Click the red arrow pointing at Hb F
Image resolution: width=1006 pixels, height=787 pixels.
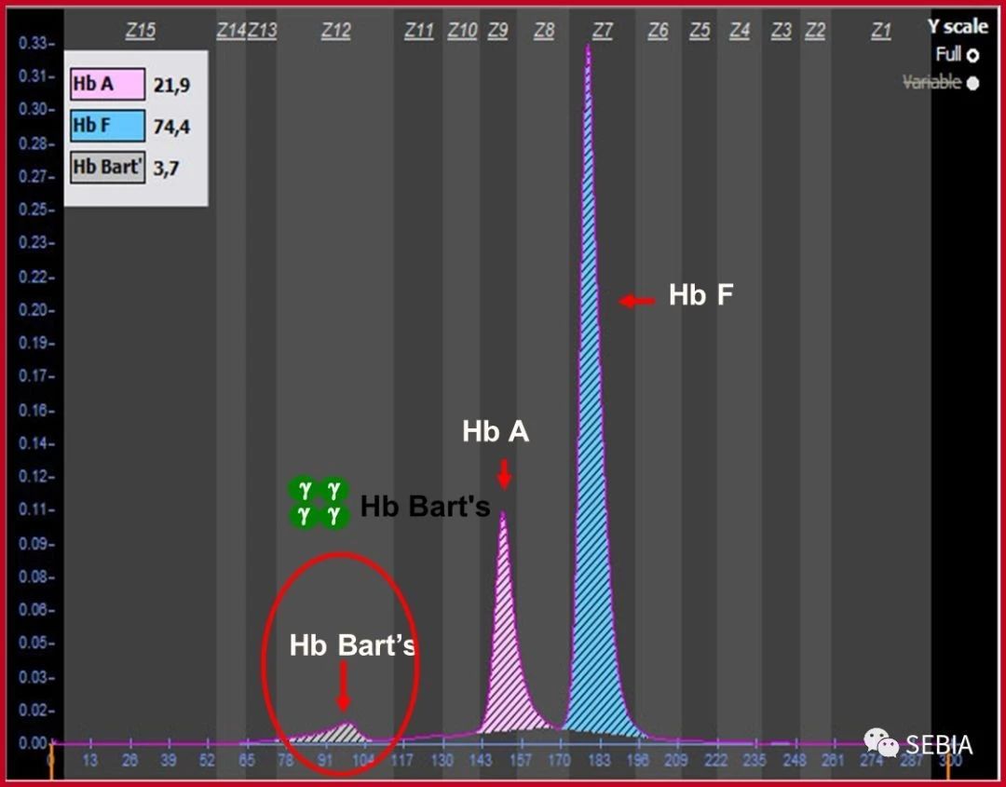click(637, 301)
